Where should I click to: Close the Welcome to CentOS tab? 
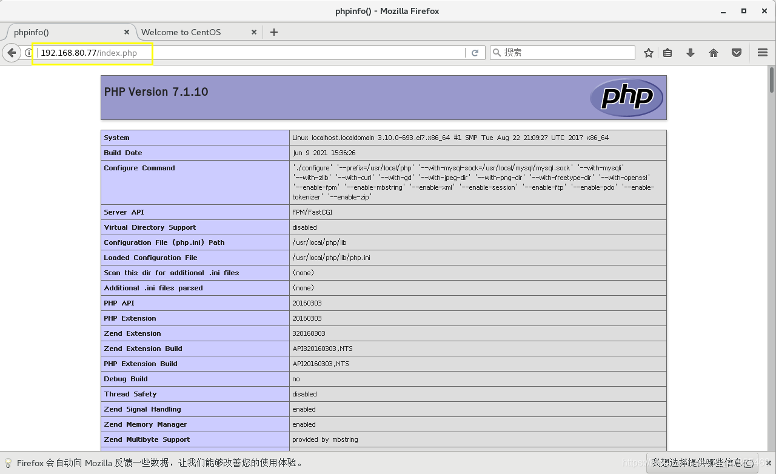click(254, 32)
